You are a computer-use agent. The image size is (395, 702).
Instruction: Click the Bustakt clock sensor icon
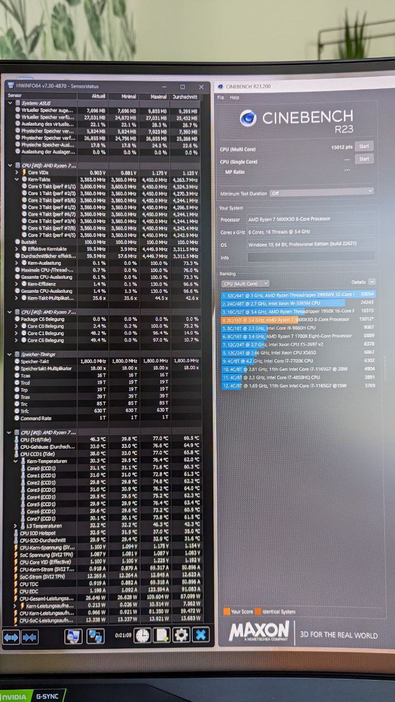pyautogui.click(x=17, y=242)
